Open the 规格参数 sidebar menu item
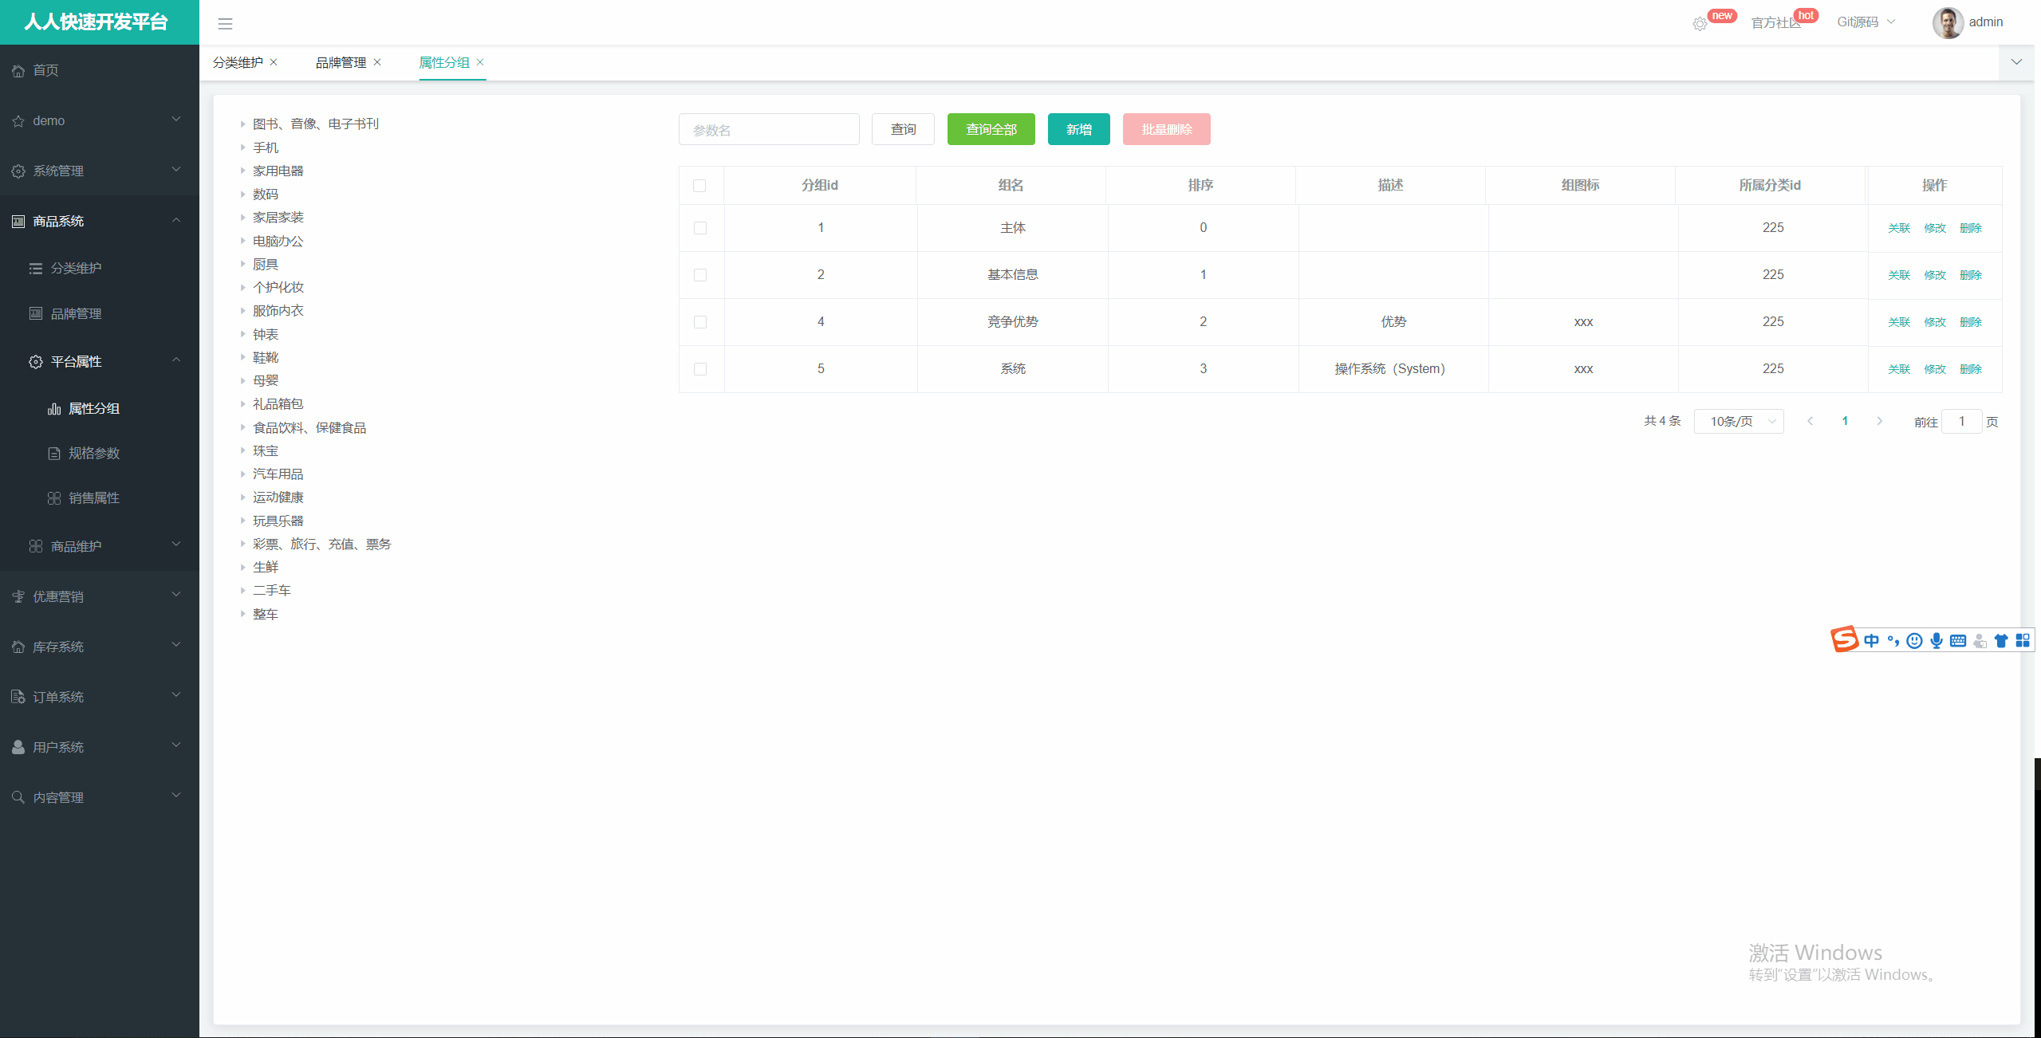 click(93, 453)
